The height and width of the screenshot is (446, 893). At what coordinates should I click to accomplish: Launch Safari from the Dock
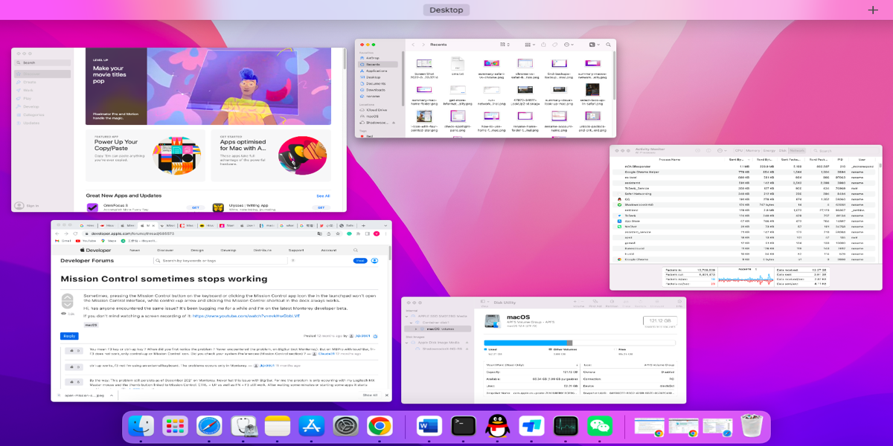209,426
